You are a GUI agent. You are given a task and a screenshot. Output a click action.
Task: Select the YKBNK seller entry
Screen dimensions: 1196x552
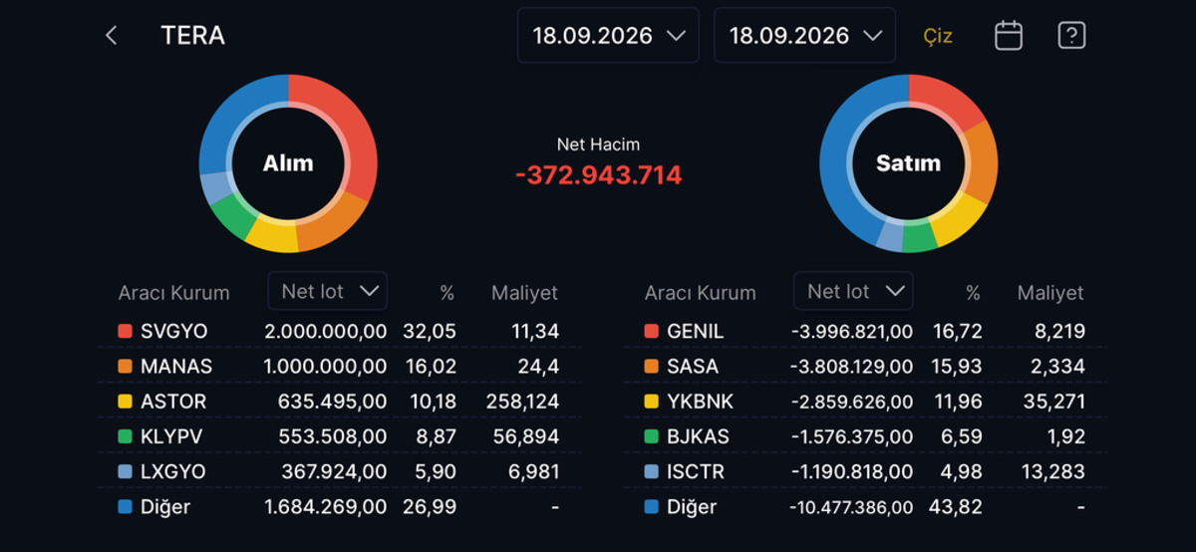(x=865, y=402)
